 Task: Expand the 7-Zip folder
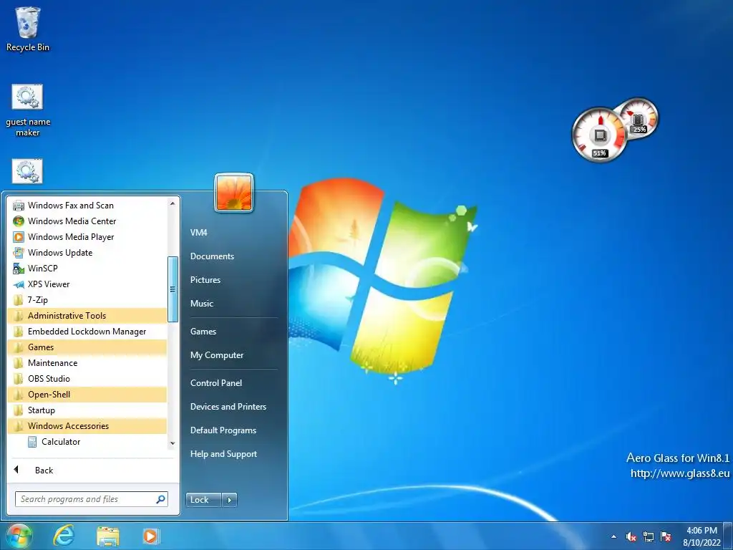[x=87, y=300]
